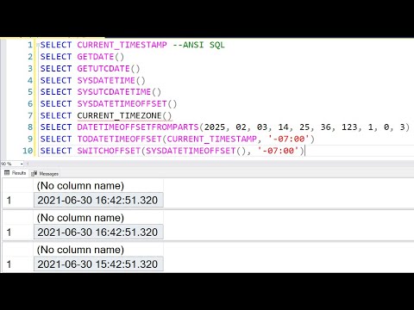
Task: Click first result grid's column header
Action: pos(98,186)
